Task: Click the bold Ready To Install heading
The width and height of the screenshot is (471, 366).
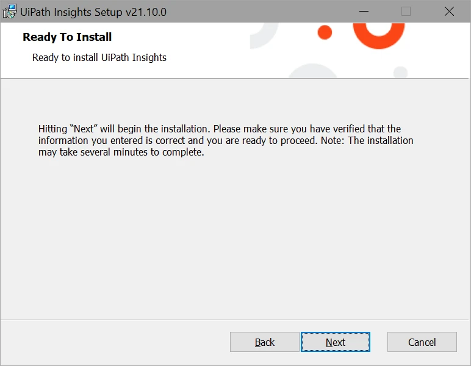Action: pyautogui.click(x=67, y=37)
